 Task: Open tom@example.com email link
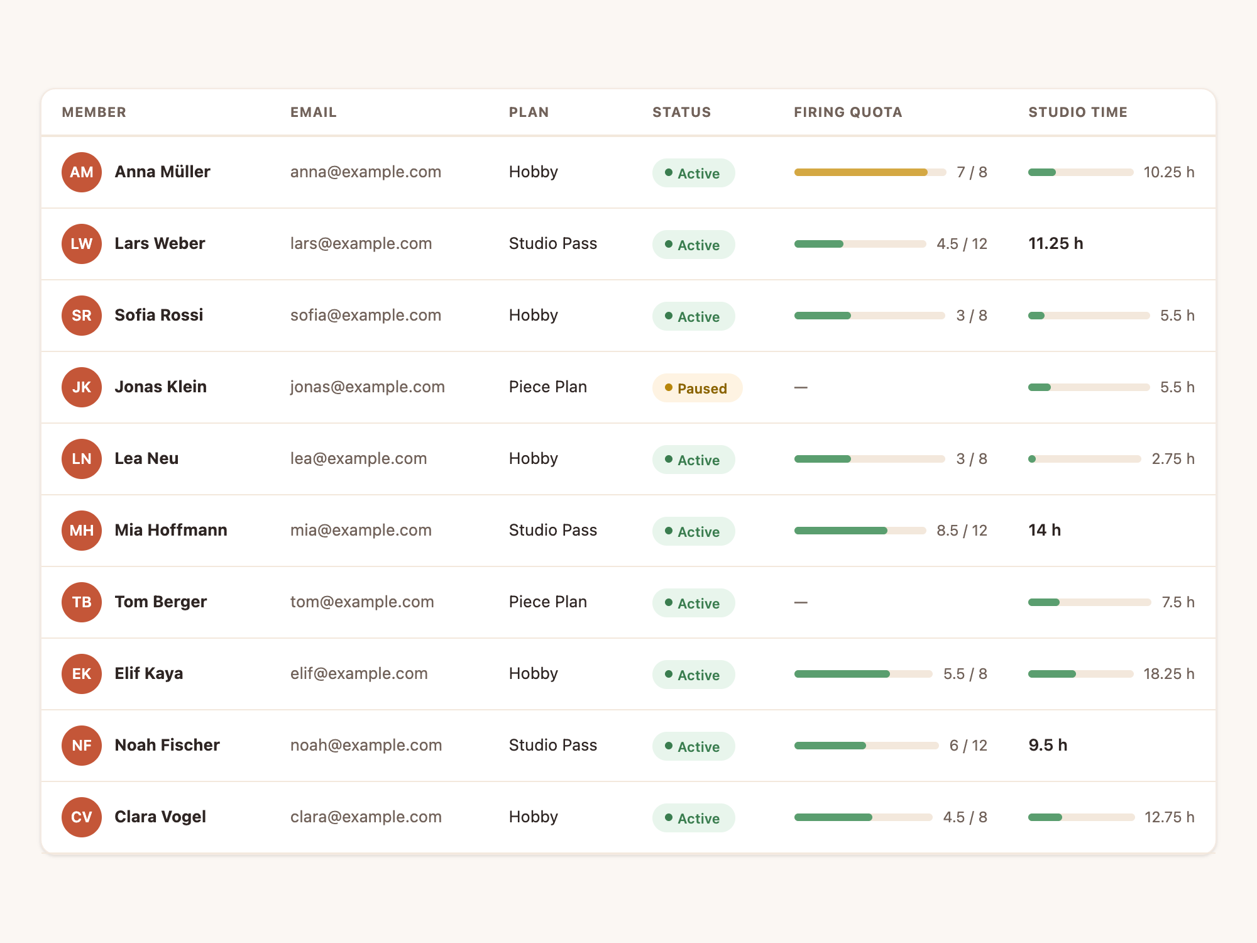(x=362, y=602)
